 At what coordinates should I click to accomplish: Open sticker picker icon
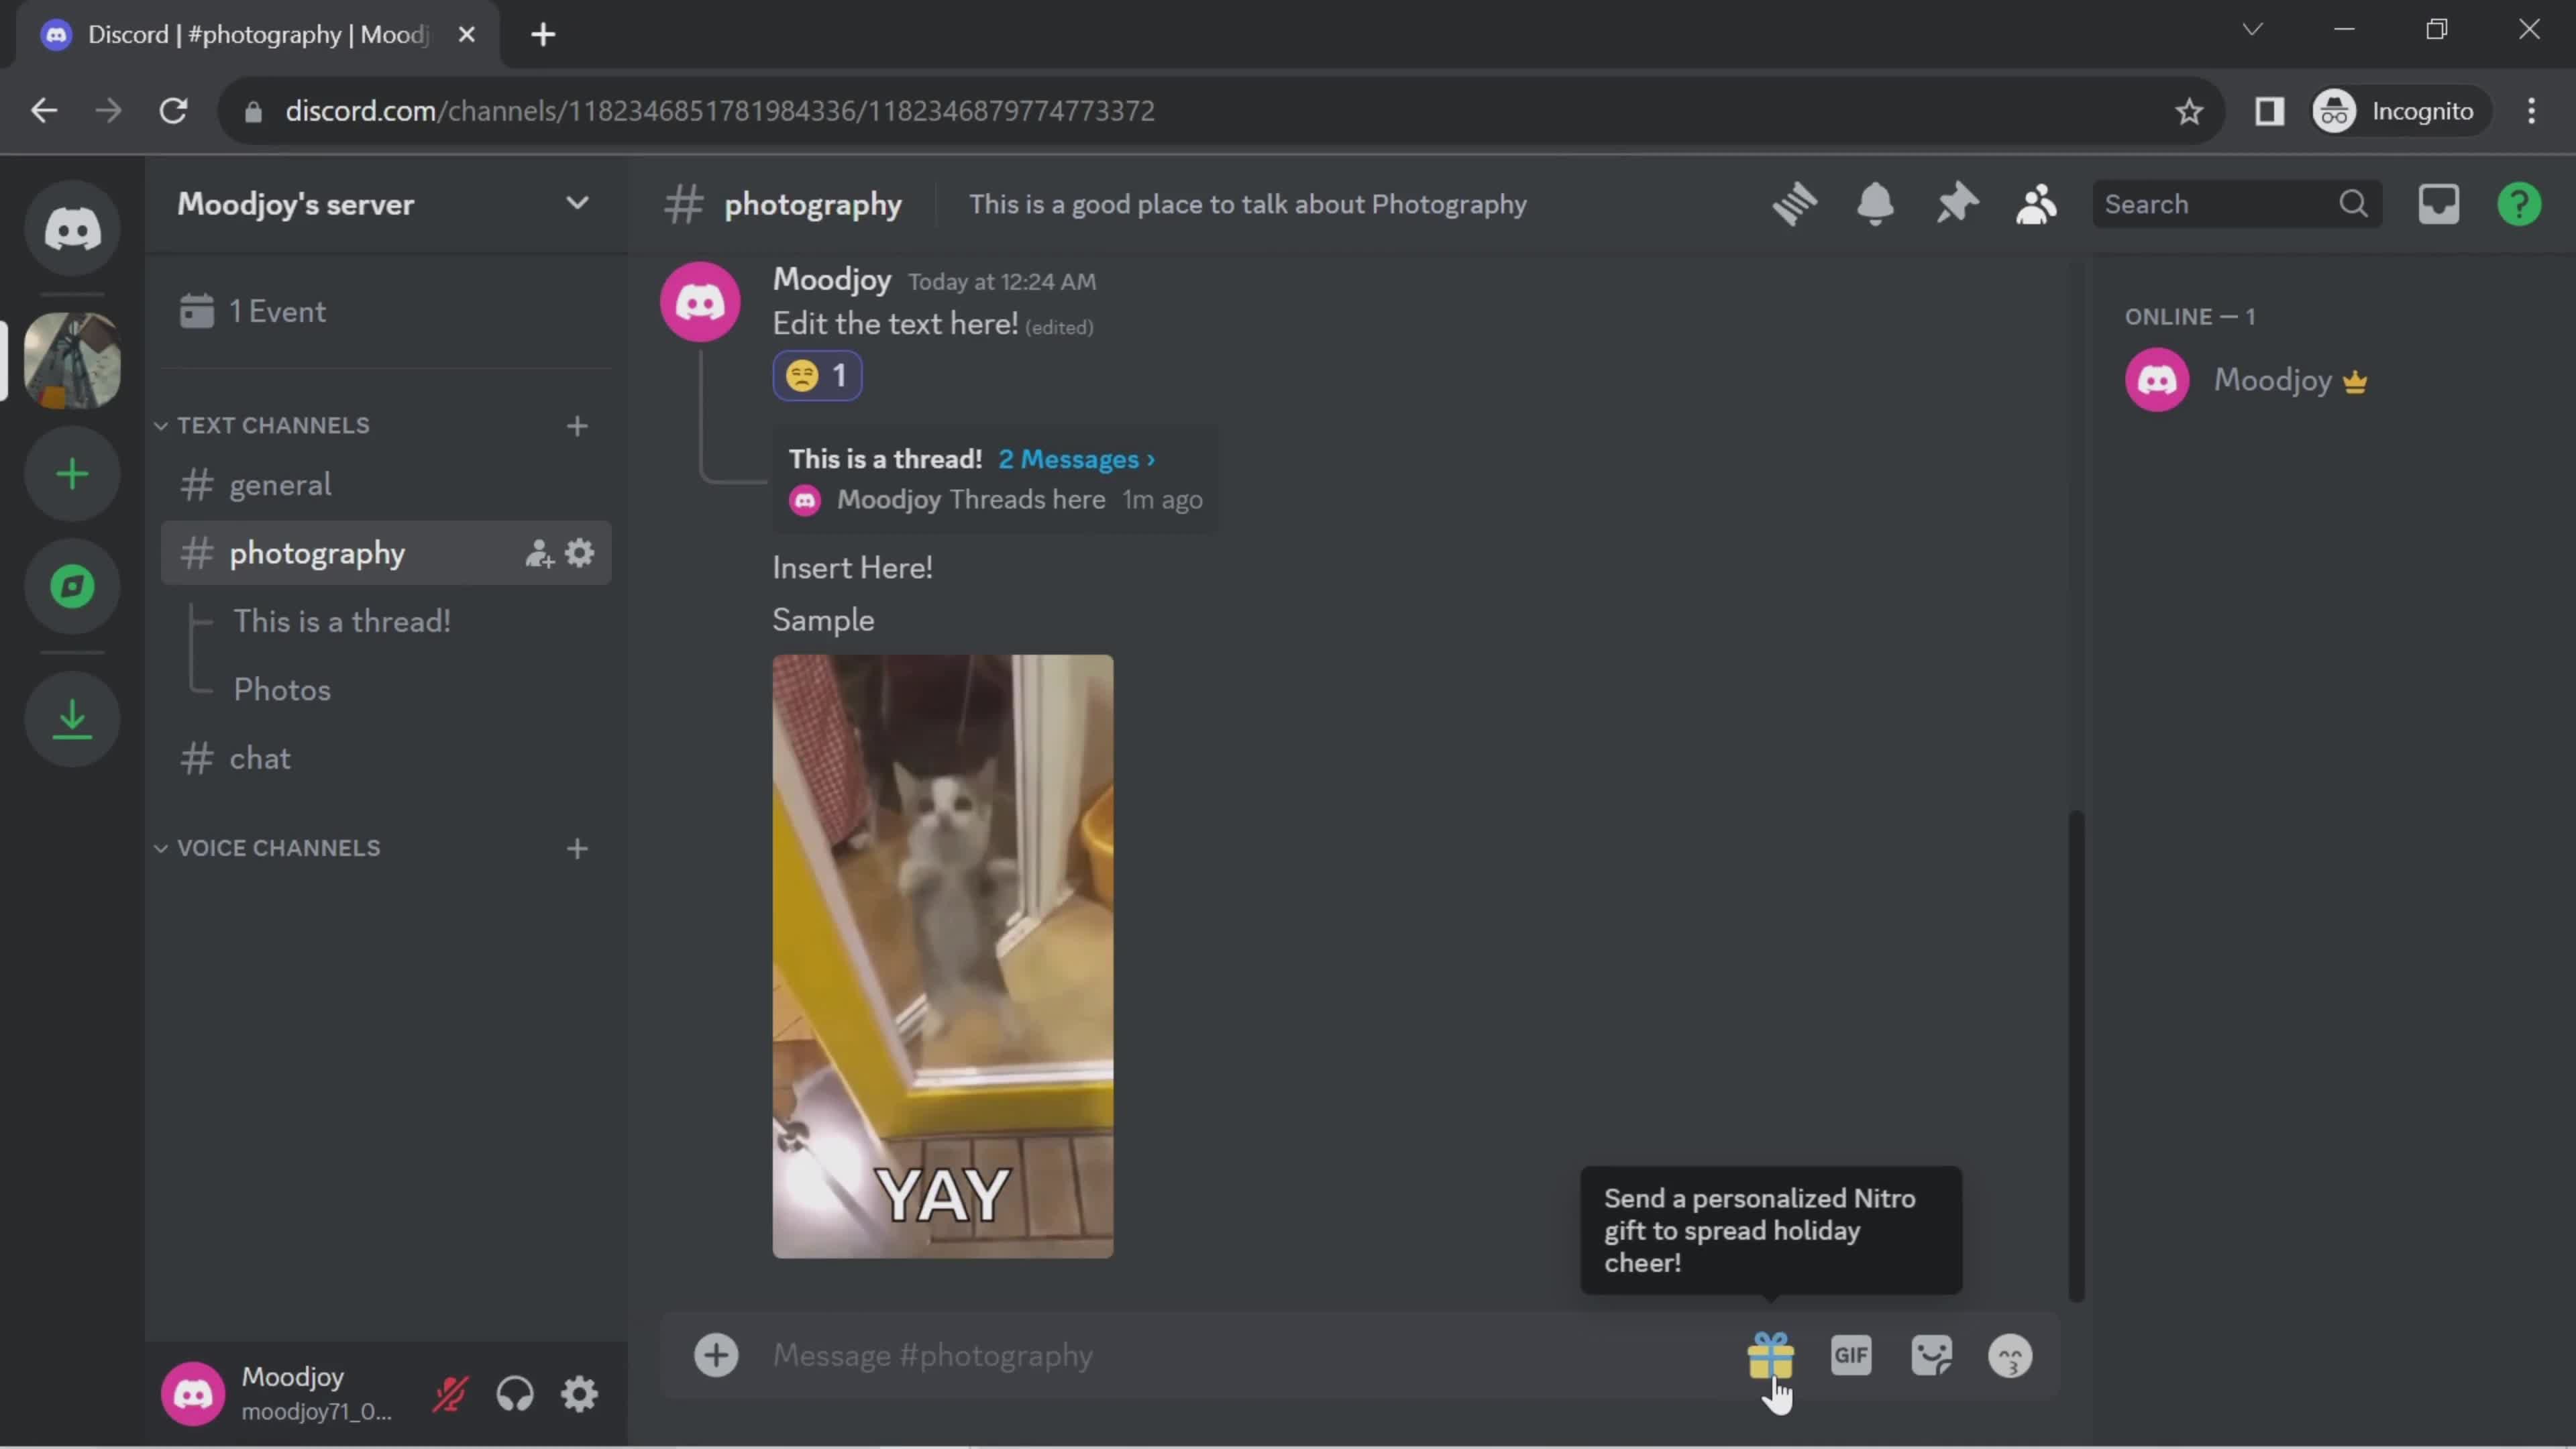coord(1931,1356)
